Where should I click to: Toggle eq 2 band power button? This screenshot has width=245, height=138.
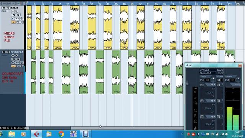point(202,117)
